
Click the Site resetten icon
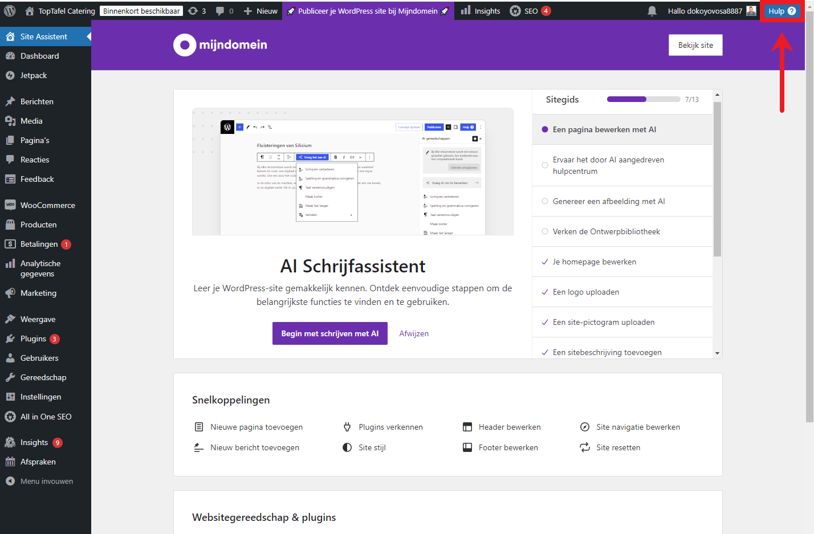[585, 447]
